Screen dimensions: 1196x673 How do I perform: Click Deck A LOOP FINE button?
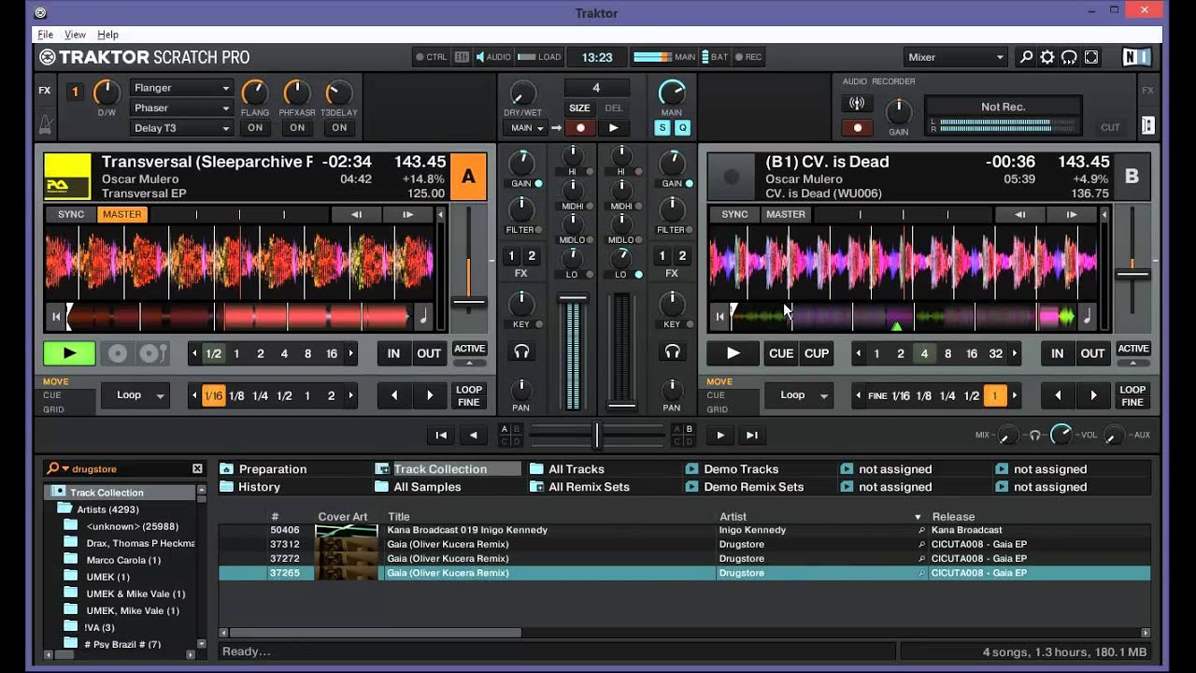click(469, 396)
